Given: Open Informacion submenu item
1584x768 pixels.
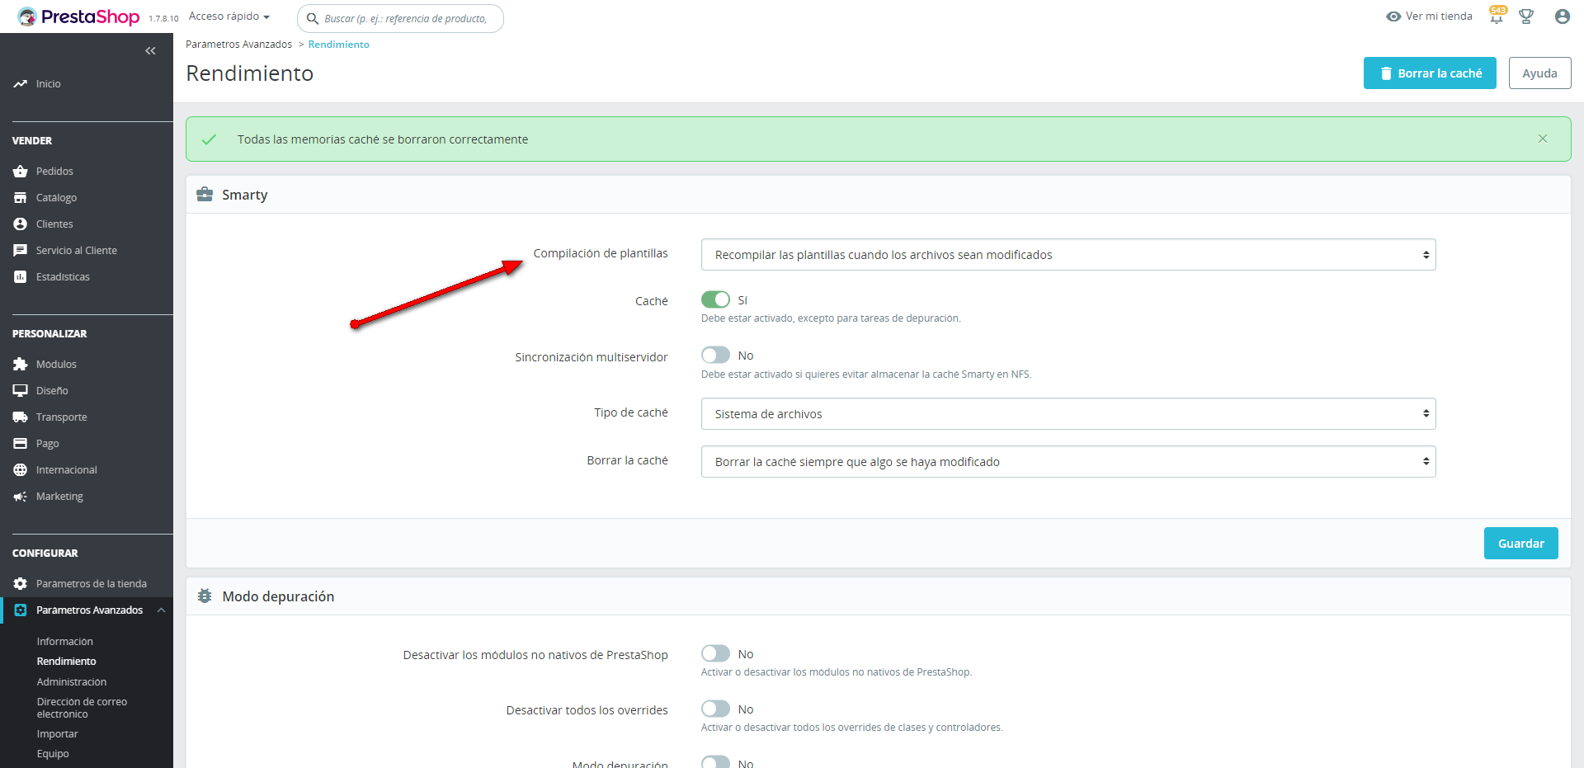Looking at the screenshot, I should 65,642.
